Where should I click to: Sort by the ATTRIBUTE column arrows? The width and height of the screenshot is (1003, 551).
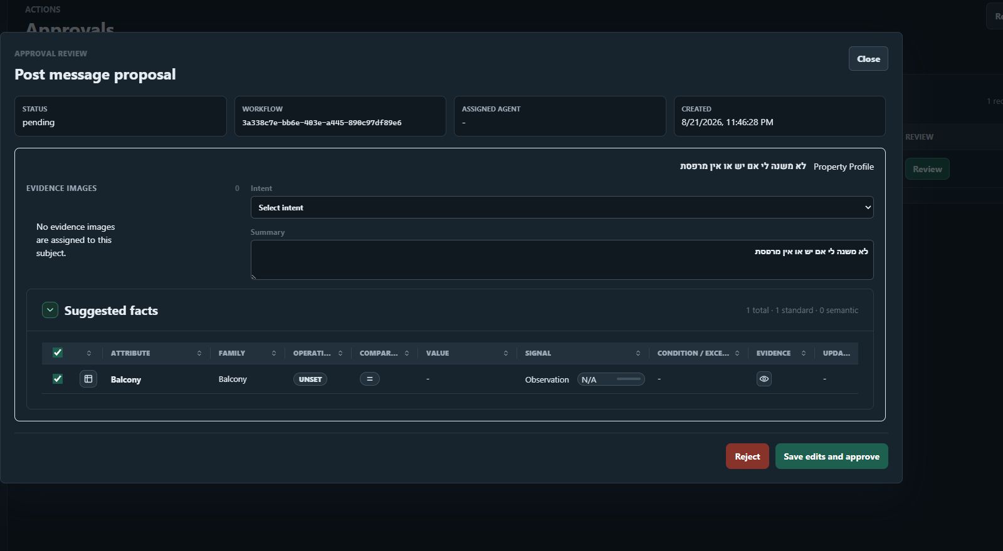coord(199,353)
